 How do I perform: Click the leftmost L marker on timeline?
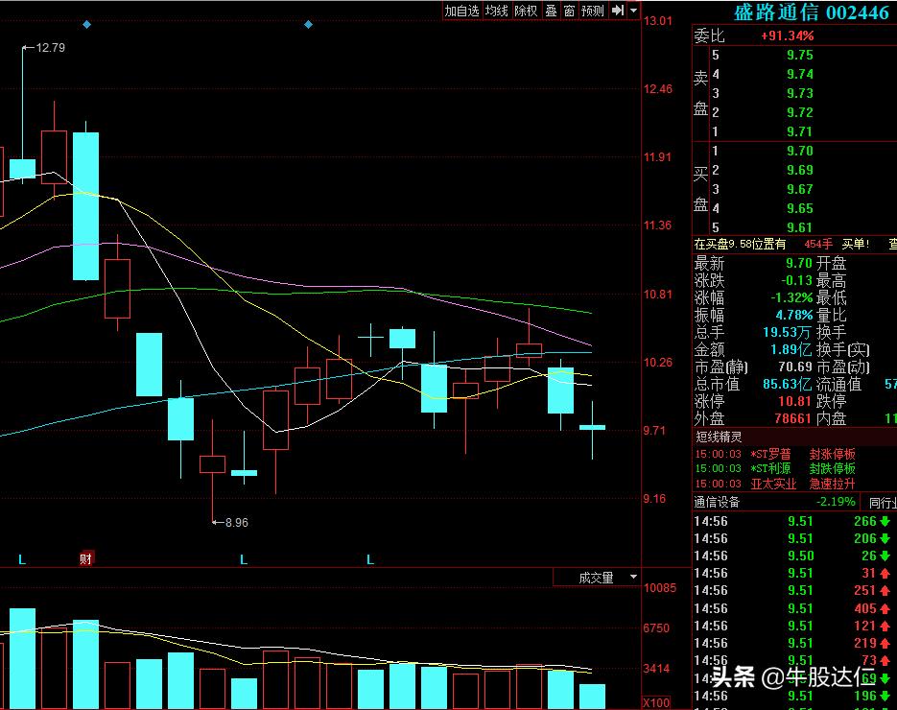pyautogui.click(x=21, y=558)
